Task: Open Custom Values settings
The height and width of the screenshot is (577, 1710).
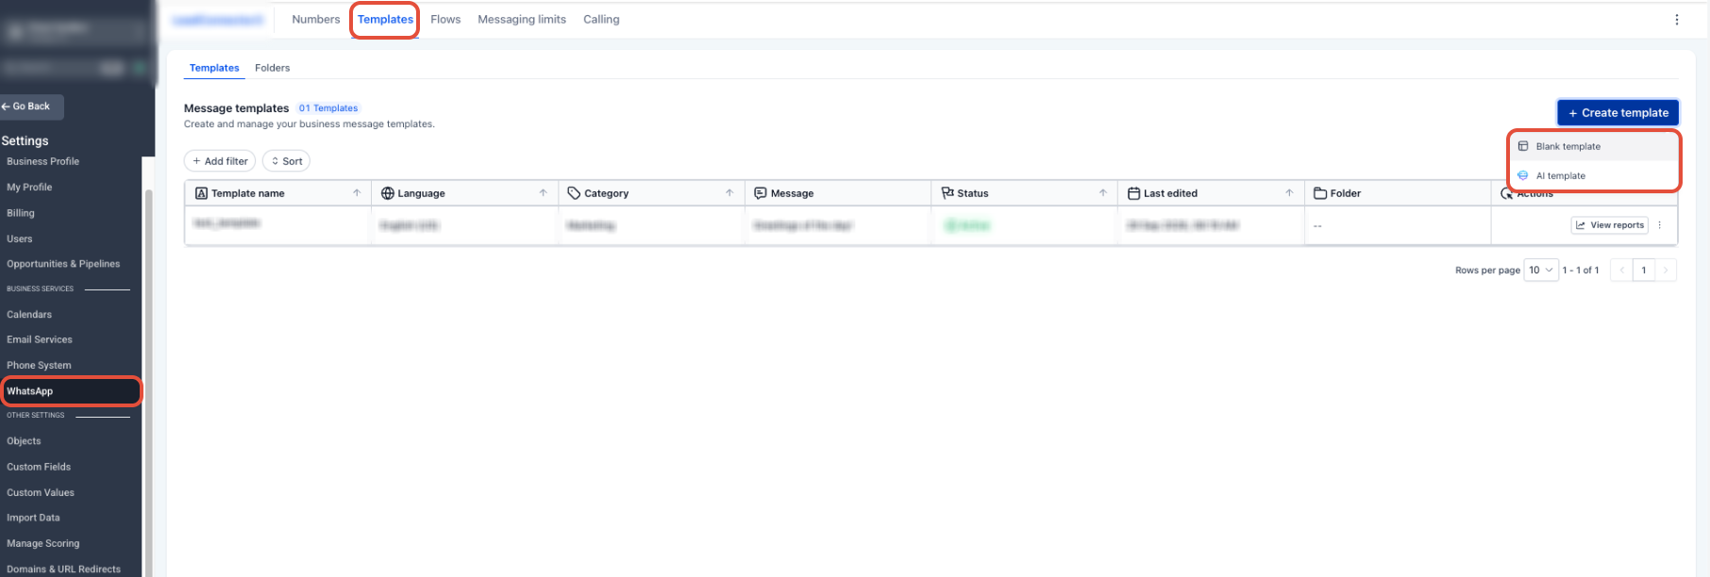Action: (x=41, y=493)
